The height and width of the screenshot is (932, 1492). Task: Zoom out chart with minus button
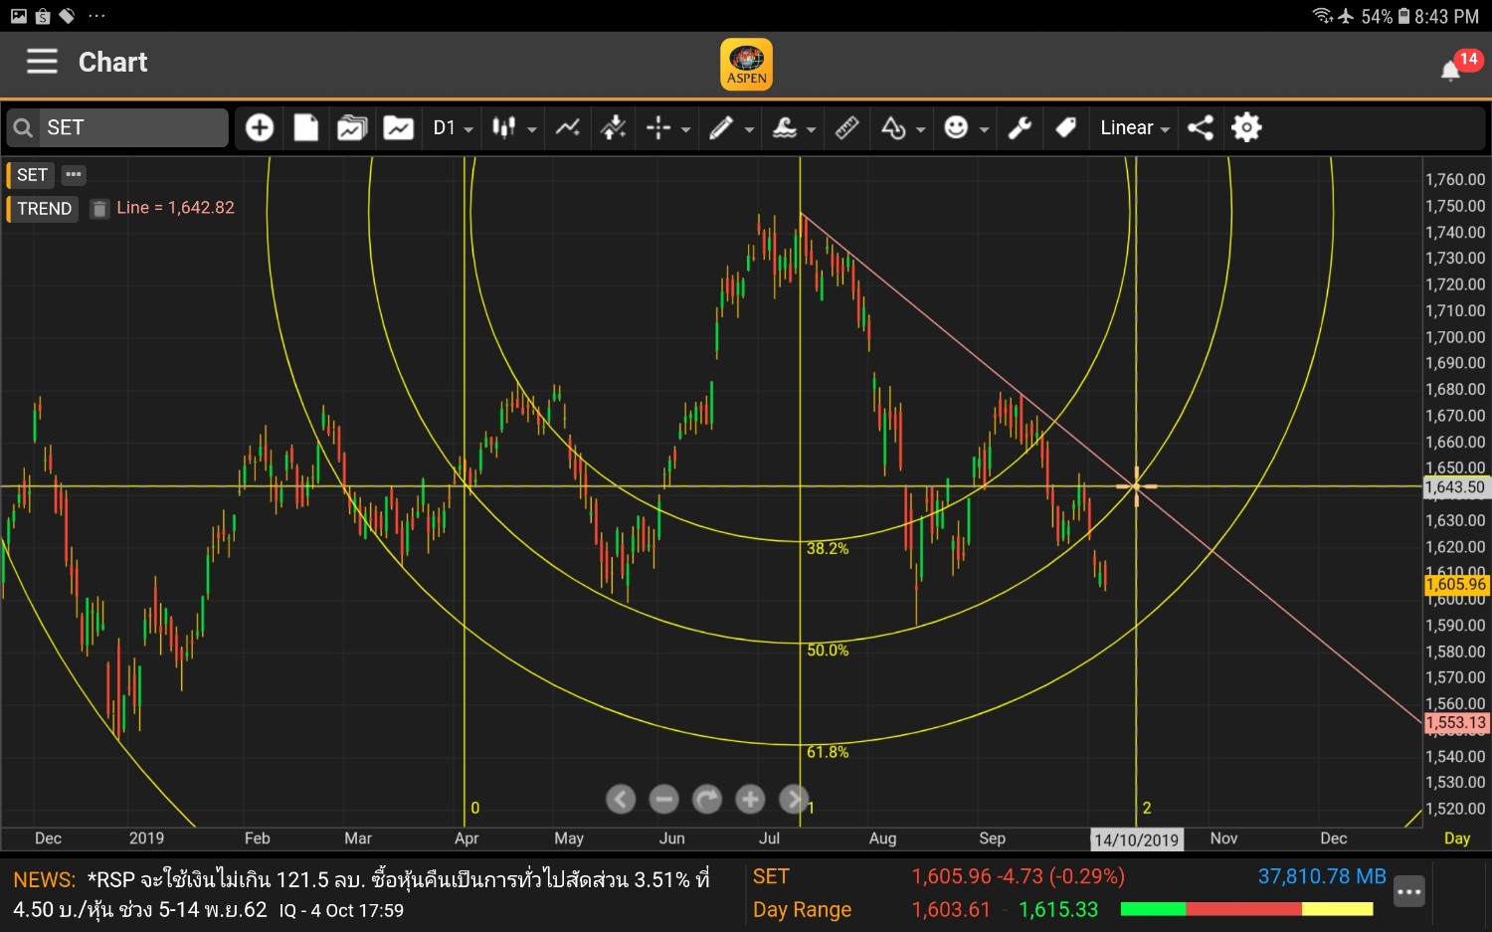663,799
